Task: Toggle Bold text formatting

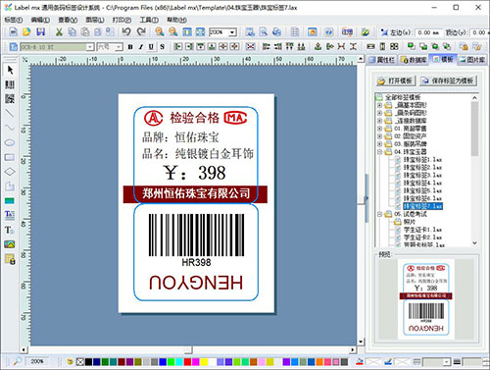Action: [x=130, y=47]
